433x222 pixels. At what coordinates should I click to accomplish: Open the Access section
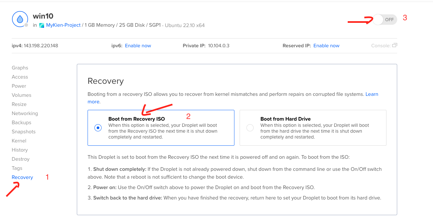tap(20, 77)
